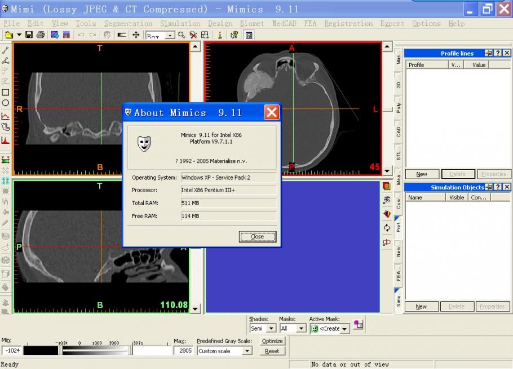This screenshot has width=513, height=369.
Task: Click the grayscale contrast bar toolbar icon
Action: (x=122, y=35)
